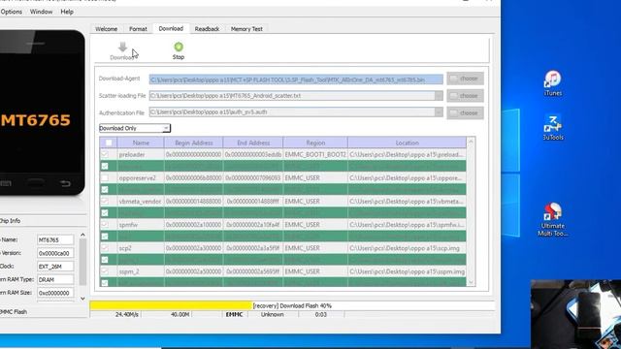The height and width of the screenshot is (349, 621).
Task: Open the Download Only mode dropdown
Action: click(x=135, y=128)
